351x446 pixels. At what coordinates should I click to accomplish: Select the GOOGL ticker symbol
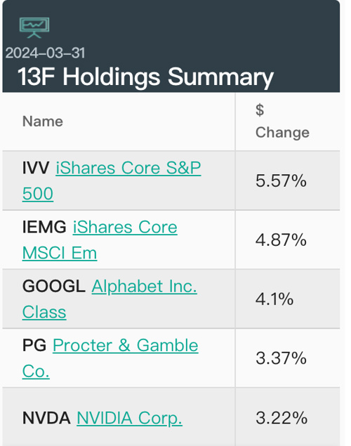54,286
